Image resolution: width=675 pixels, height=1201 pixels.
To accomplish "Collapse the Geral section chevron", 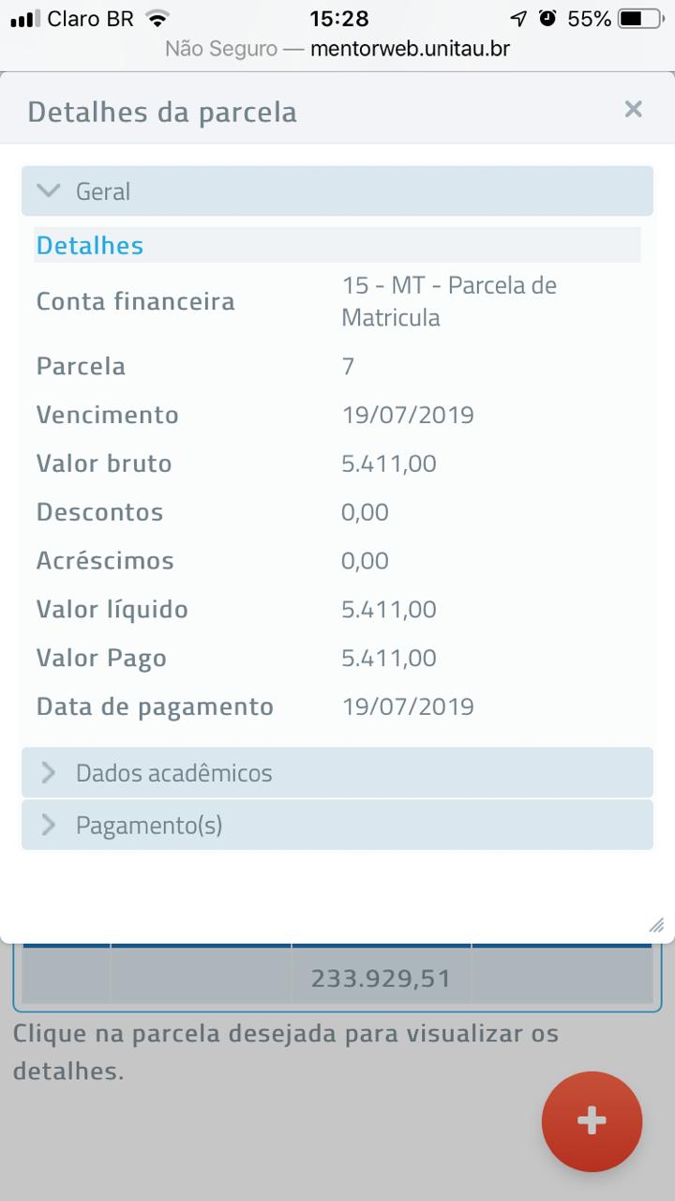I will coord(48,191).
